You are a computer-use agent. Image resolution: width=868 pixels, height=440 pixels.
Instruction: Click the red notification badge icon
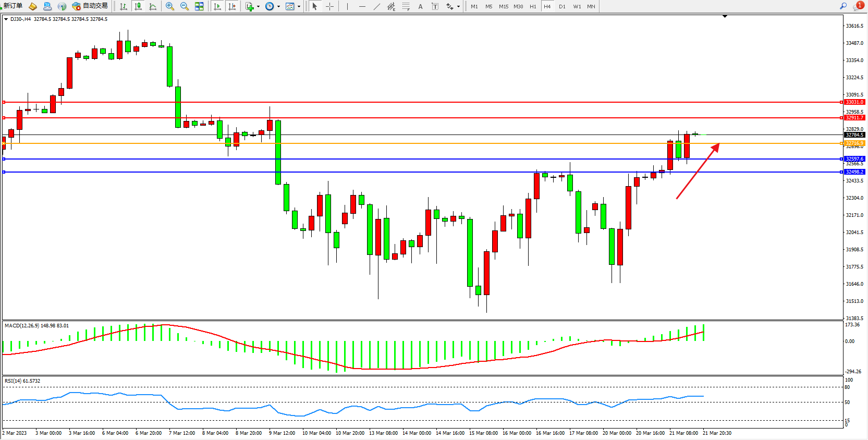(x=860, y=5)
